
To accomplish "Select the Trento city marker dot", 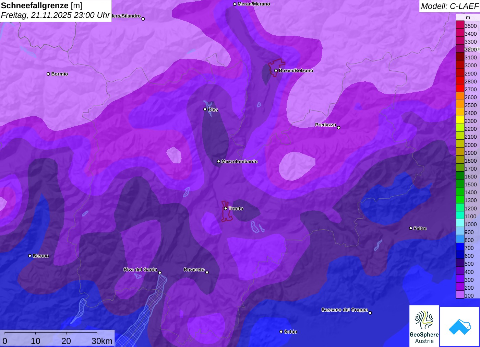I will 226,208.
